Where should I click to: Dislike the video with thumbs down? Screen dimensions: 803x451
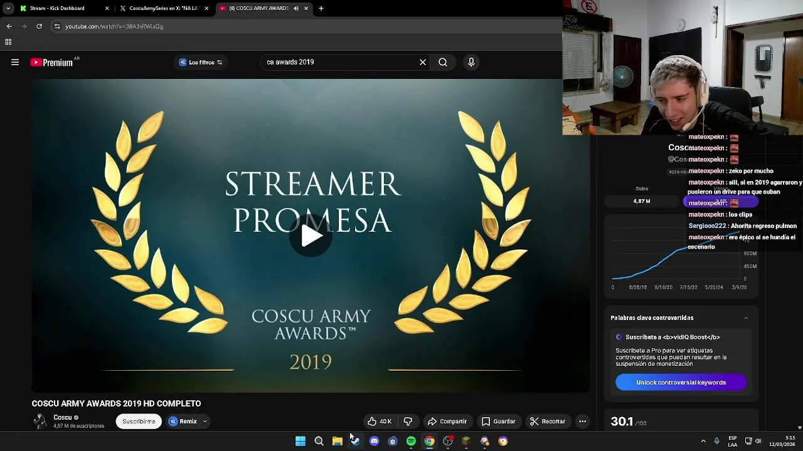point(408,422)
